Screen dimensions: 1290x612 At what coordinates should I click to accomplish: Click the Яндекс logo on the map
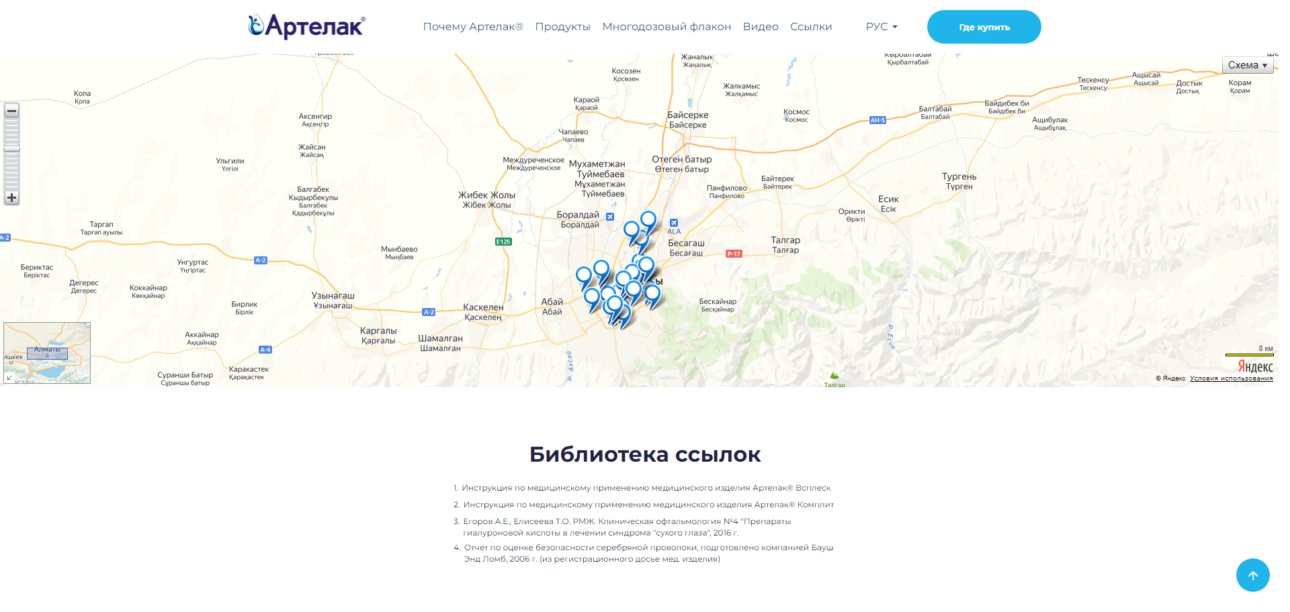[1255, 366]
